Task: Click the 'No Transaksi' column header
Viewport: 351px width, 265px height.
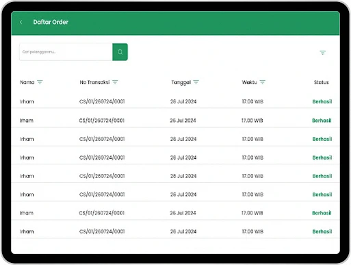Action: pyautogui.click(x=94, y=82)
